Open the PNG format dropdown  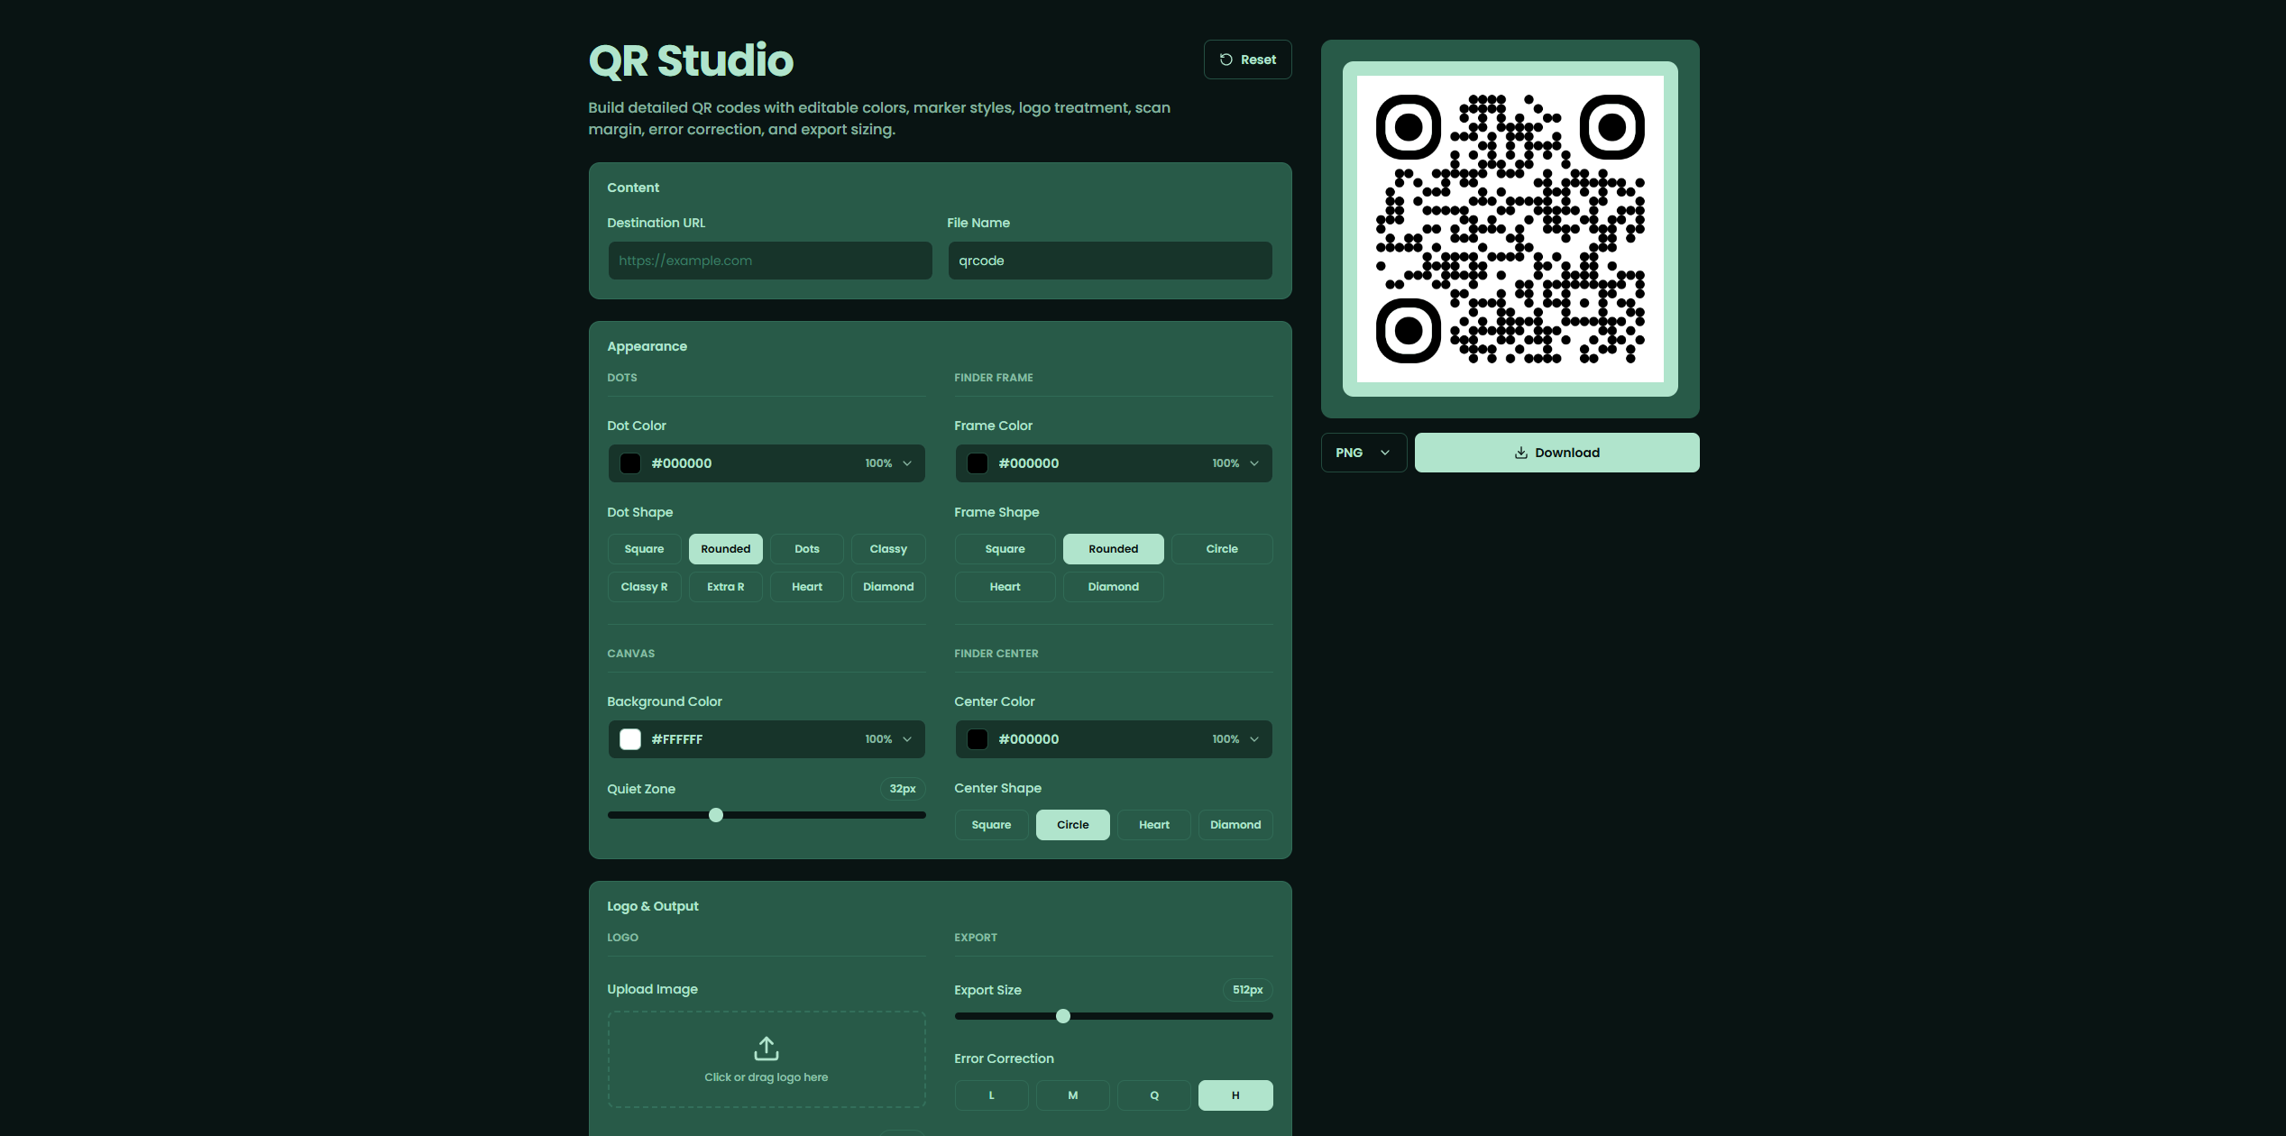coord(1363,453)
